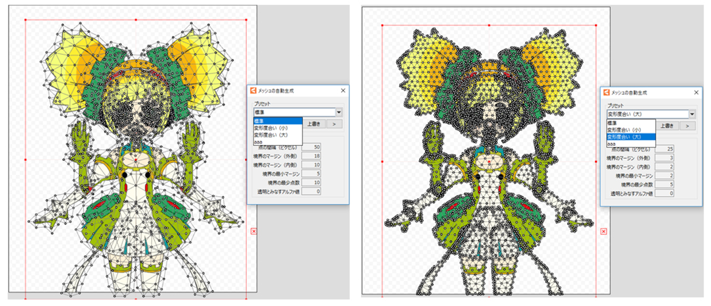Click the Cubism logo icon in right dialog title
This screenshot has height=306, width=711.
coord(607,92)
